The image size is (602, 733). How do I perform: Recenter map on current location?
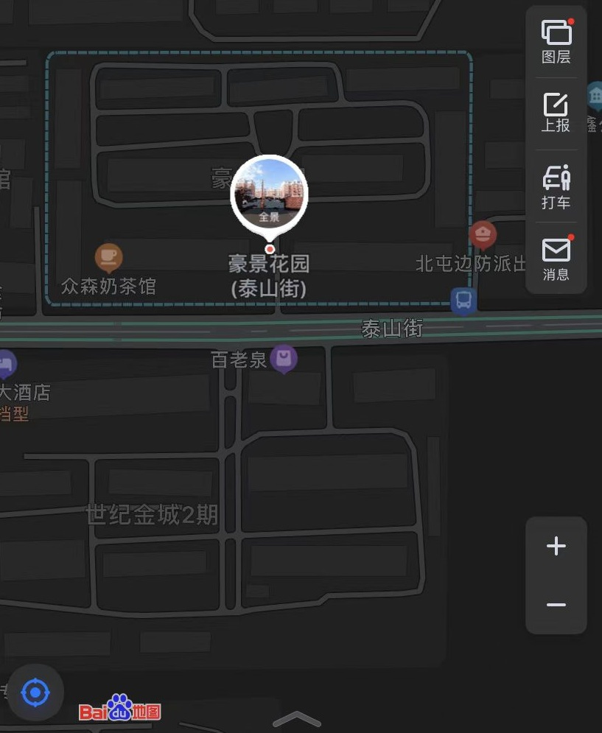[35, 692]
